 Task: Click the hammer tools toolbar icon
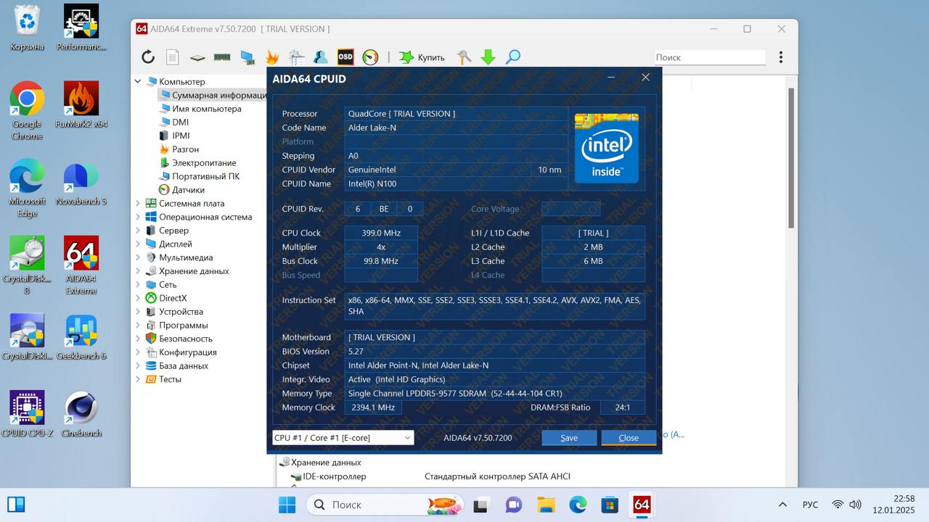(x=464, y=57)
